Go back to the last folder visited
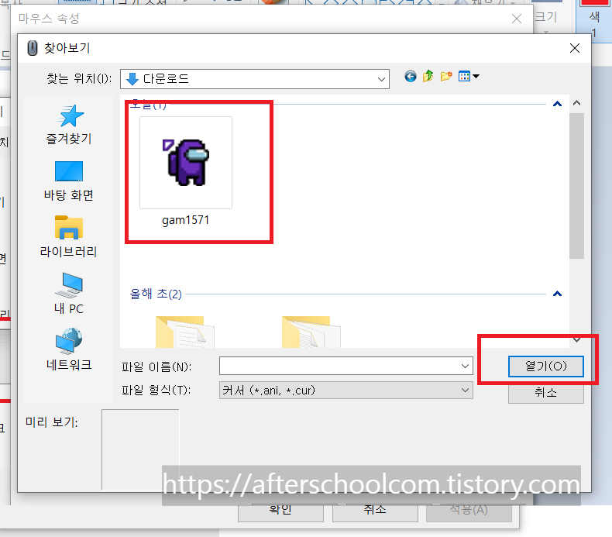This screenshot has width=612, height=537. (x=410, y=76)
